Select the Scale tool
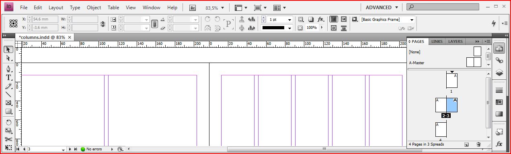Image resolution: width=511 pixels, height=154 pixels. tap(8, 131)
